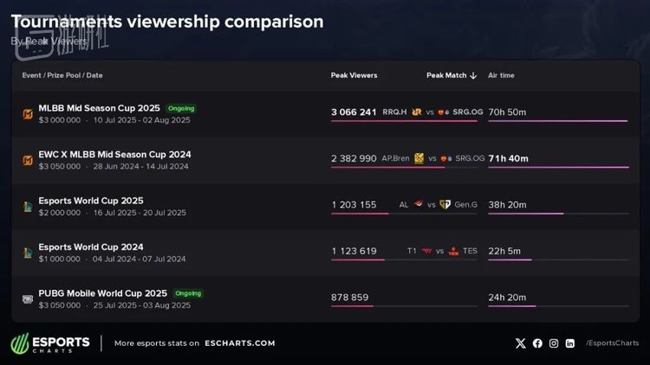This screenshot has height=365, width=650.
Task: Click the Esports World Cup 2025 game icon
Action: point(28,206)
